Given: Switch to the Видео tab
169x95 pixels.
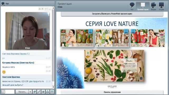Looking at the screenshot, I should tap(153, 6).
